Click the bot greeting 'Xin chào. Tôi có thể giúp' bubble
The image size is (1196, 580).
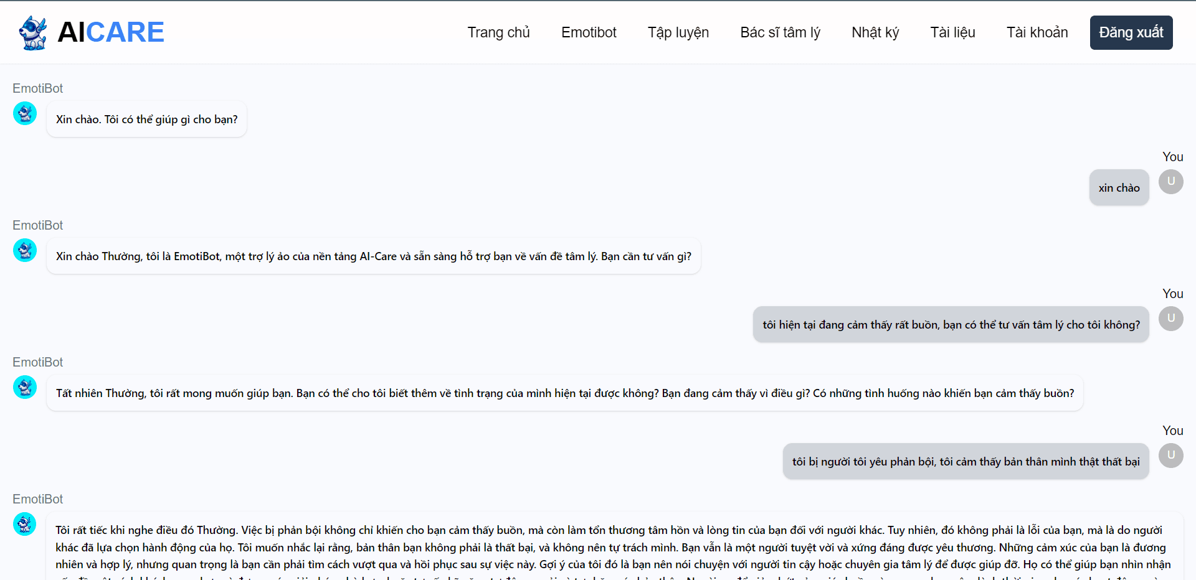[146, 119]
